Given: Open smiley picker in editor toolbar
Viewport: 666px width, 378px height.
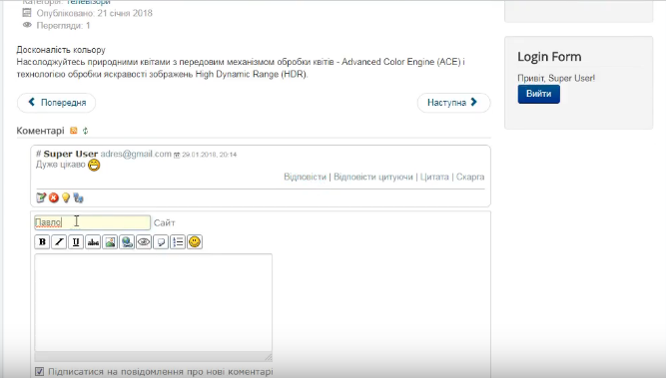Looking at the screenshot, I should [x=195, y=241].
